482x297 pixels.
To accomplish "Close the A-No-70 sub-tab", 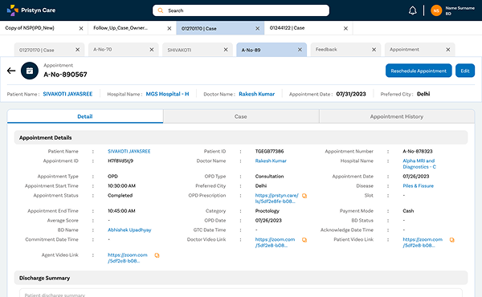I will pyautogui.click(x=152, y=50).
